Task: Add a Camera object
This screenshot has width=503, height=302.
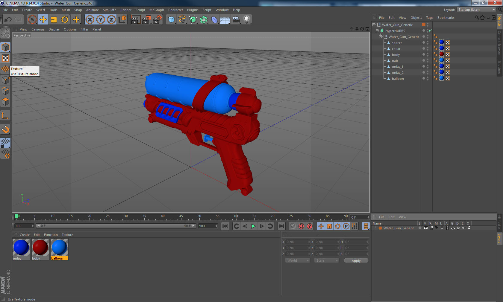Action: click(x=236, y=20)
